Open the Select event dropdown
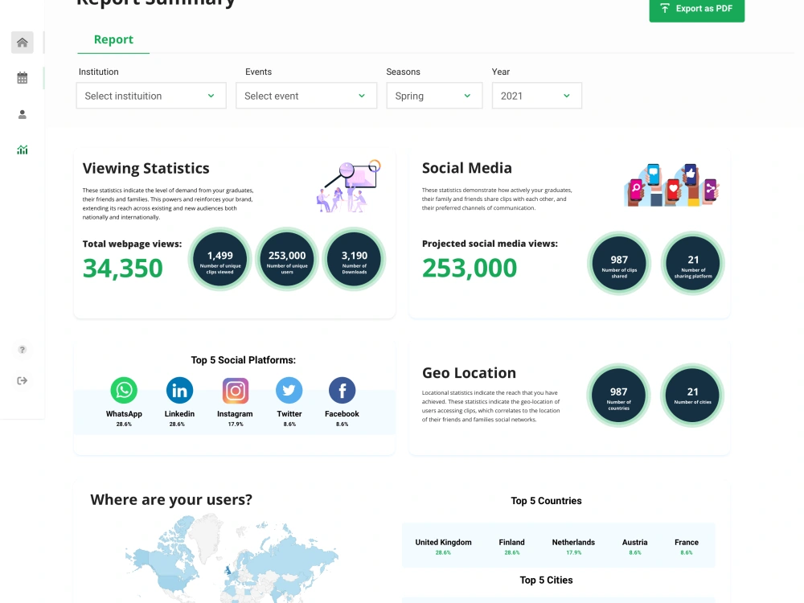Viewport: 804px width, 603px height. (x=306, y=96)
